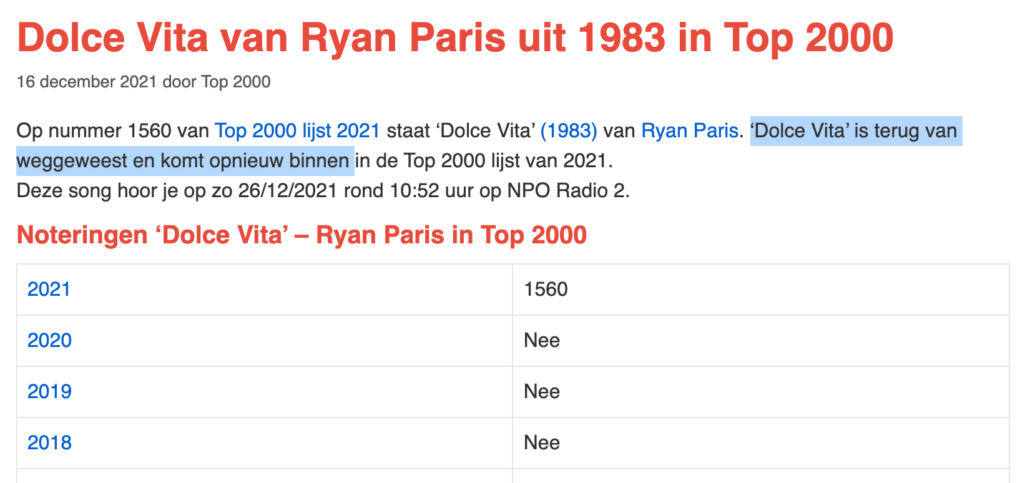1025x483 pixels.
Task: Click the 2018 year link
Action: tap(49, 442)
